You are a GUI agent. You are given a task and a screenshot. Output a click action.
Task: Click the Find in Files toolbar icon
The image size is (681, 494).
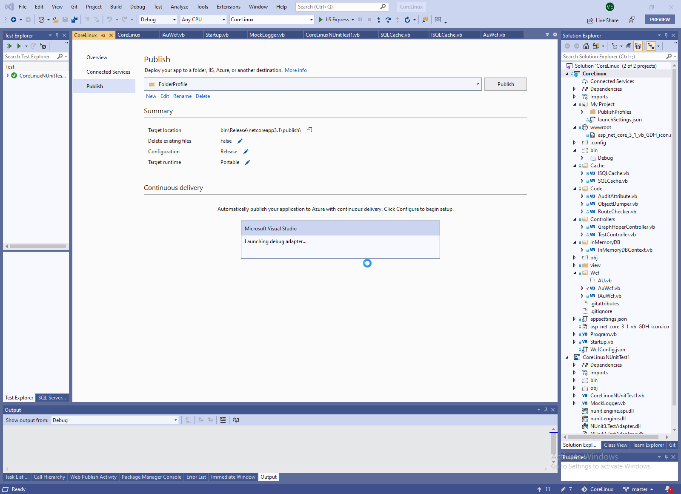click(425, 20)
